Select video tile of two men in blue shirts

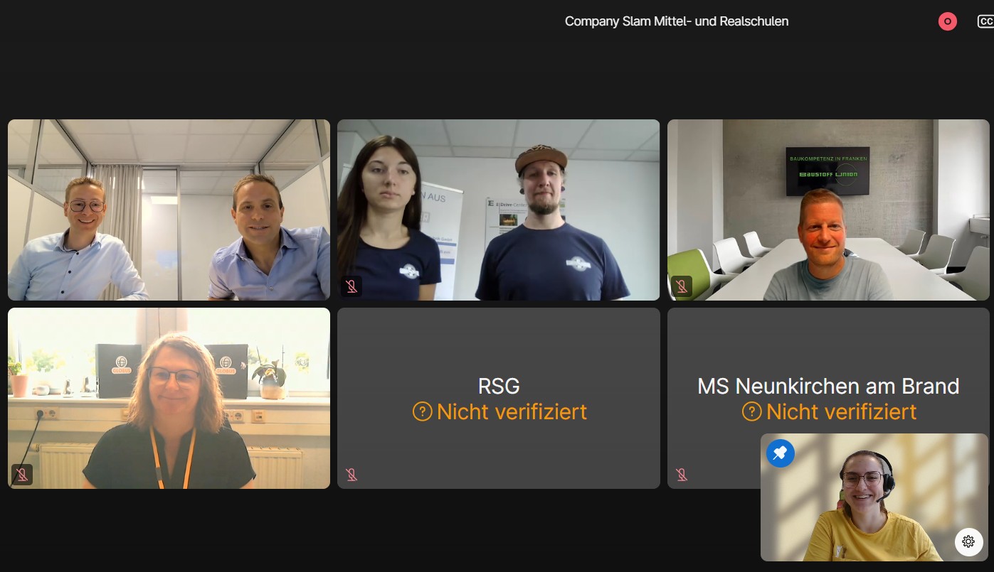169,210
